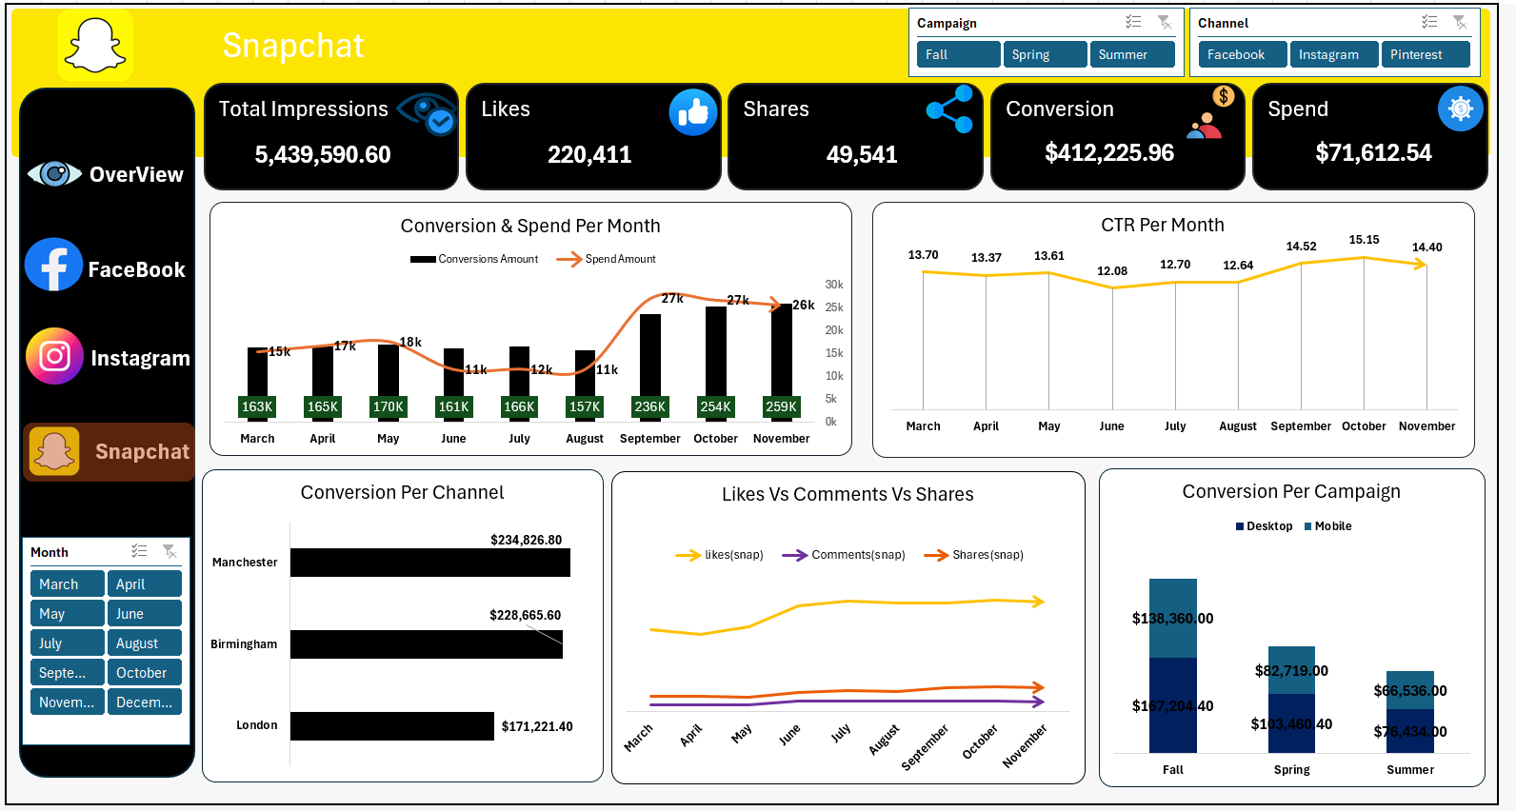Click the Total Impressions eye icon
Image resolution: width=1516 pixels, height=811 pixels.
pos(427,113)
